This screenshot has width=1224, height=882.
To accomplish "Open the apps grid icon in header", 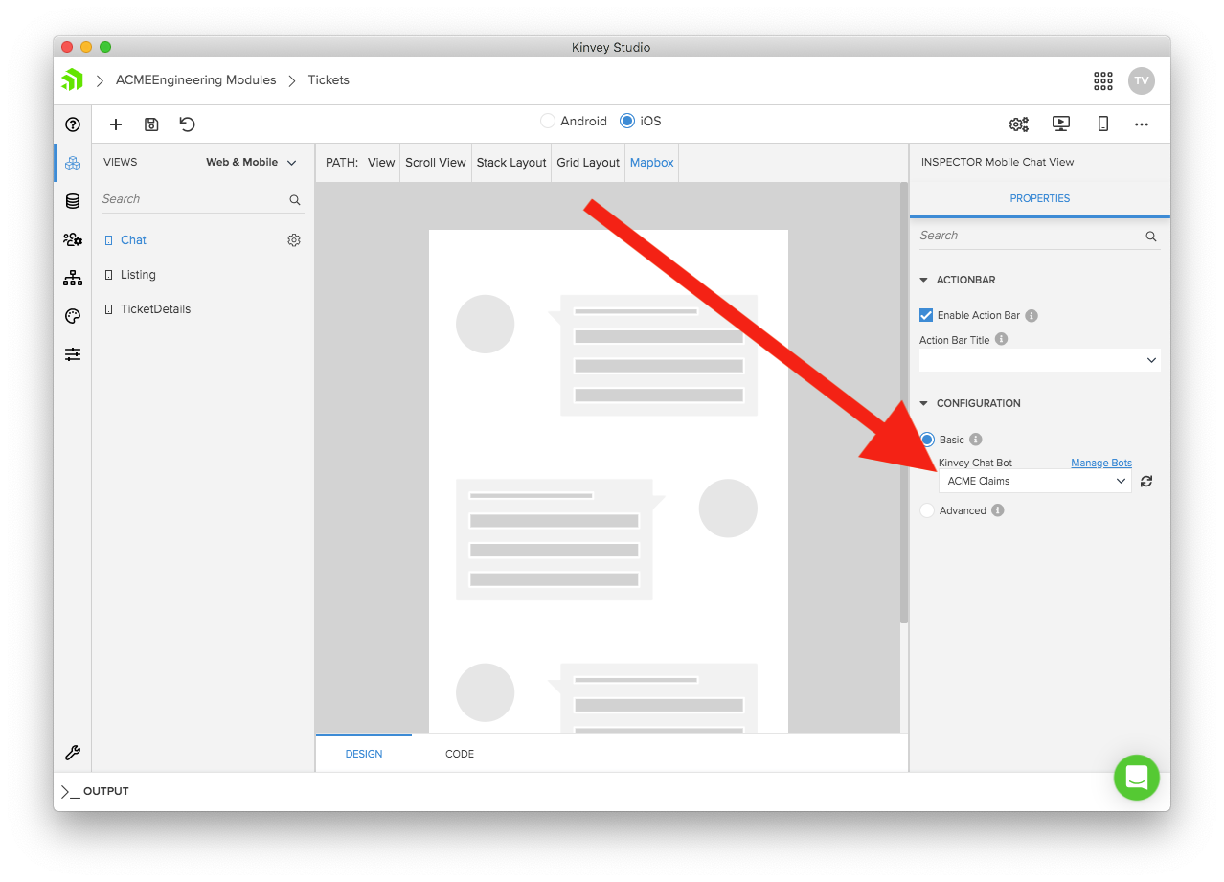I will 1103,80.
